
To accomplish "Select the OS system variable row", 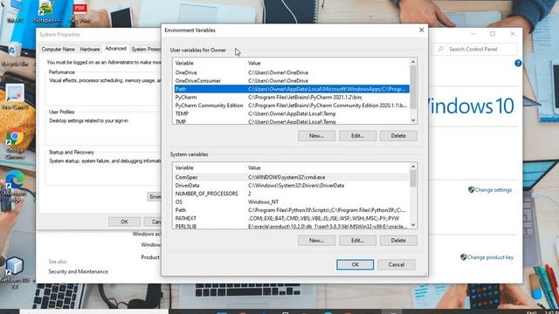I will 292,201.
